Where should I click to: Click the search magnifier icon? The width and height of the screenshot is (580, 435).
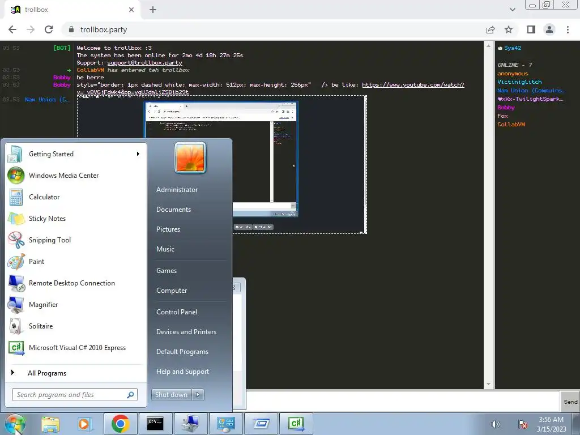(x=130, y=395)
